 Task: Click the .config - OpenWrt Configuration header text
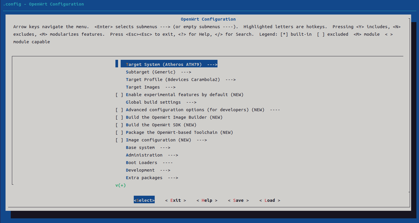[43, 4]
